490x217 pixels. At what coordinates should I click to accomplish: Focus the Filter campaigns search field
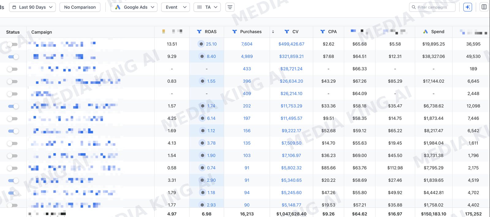[x=432, y=7]
